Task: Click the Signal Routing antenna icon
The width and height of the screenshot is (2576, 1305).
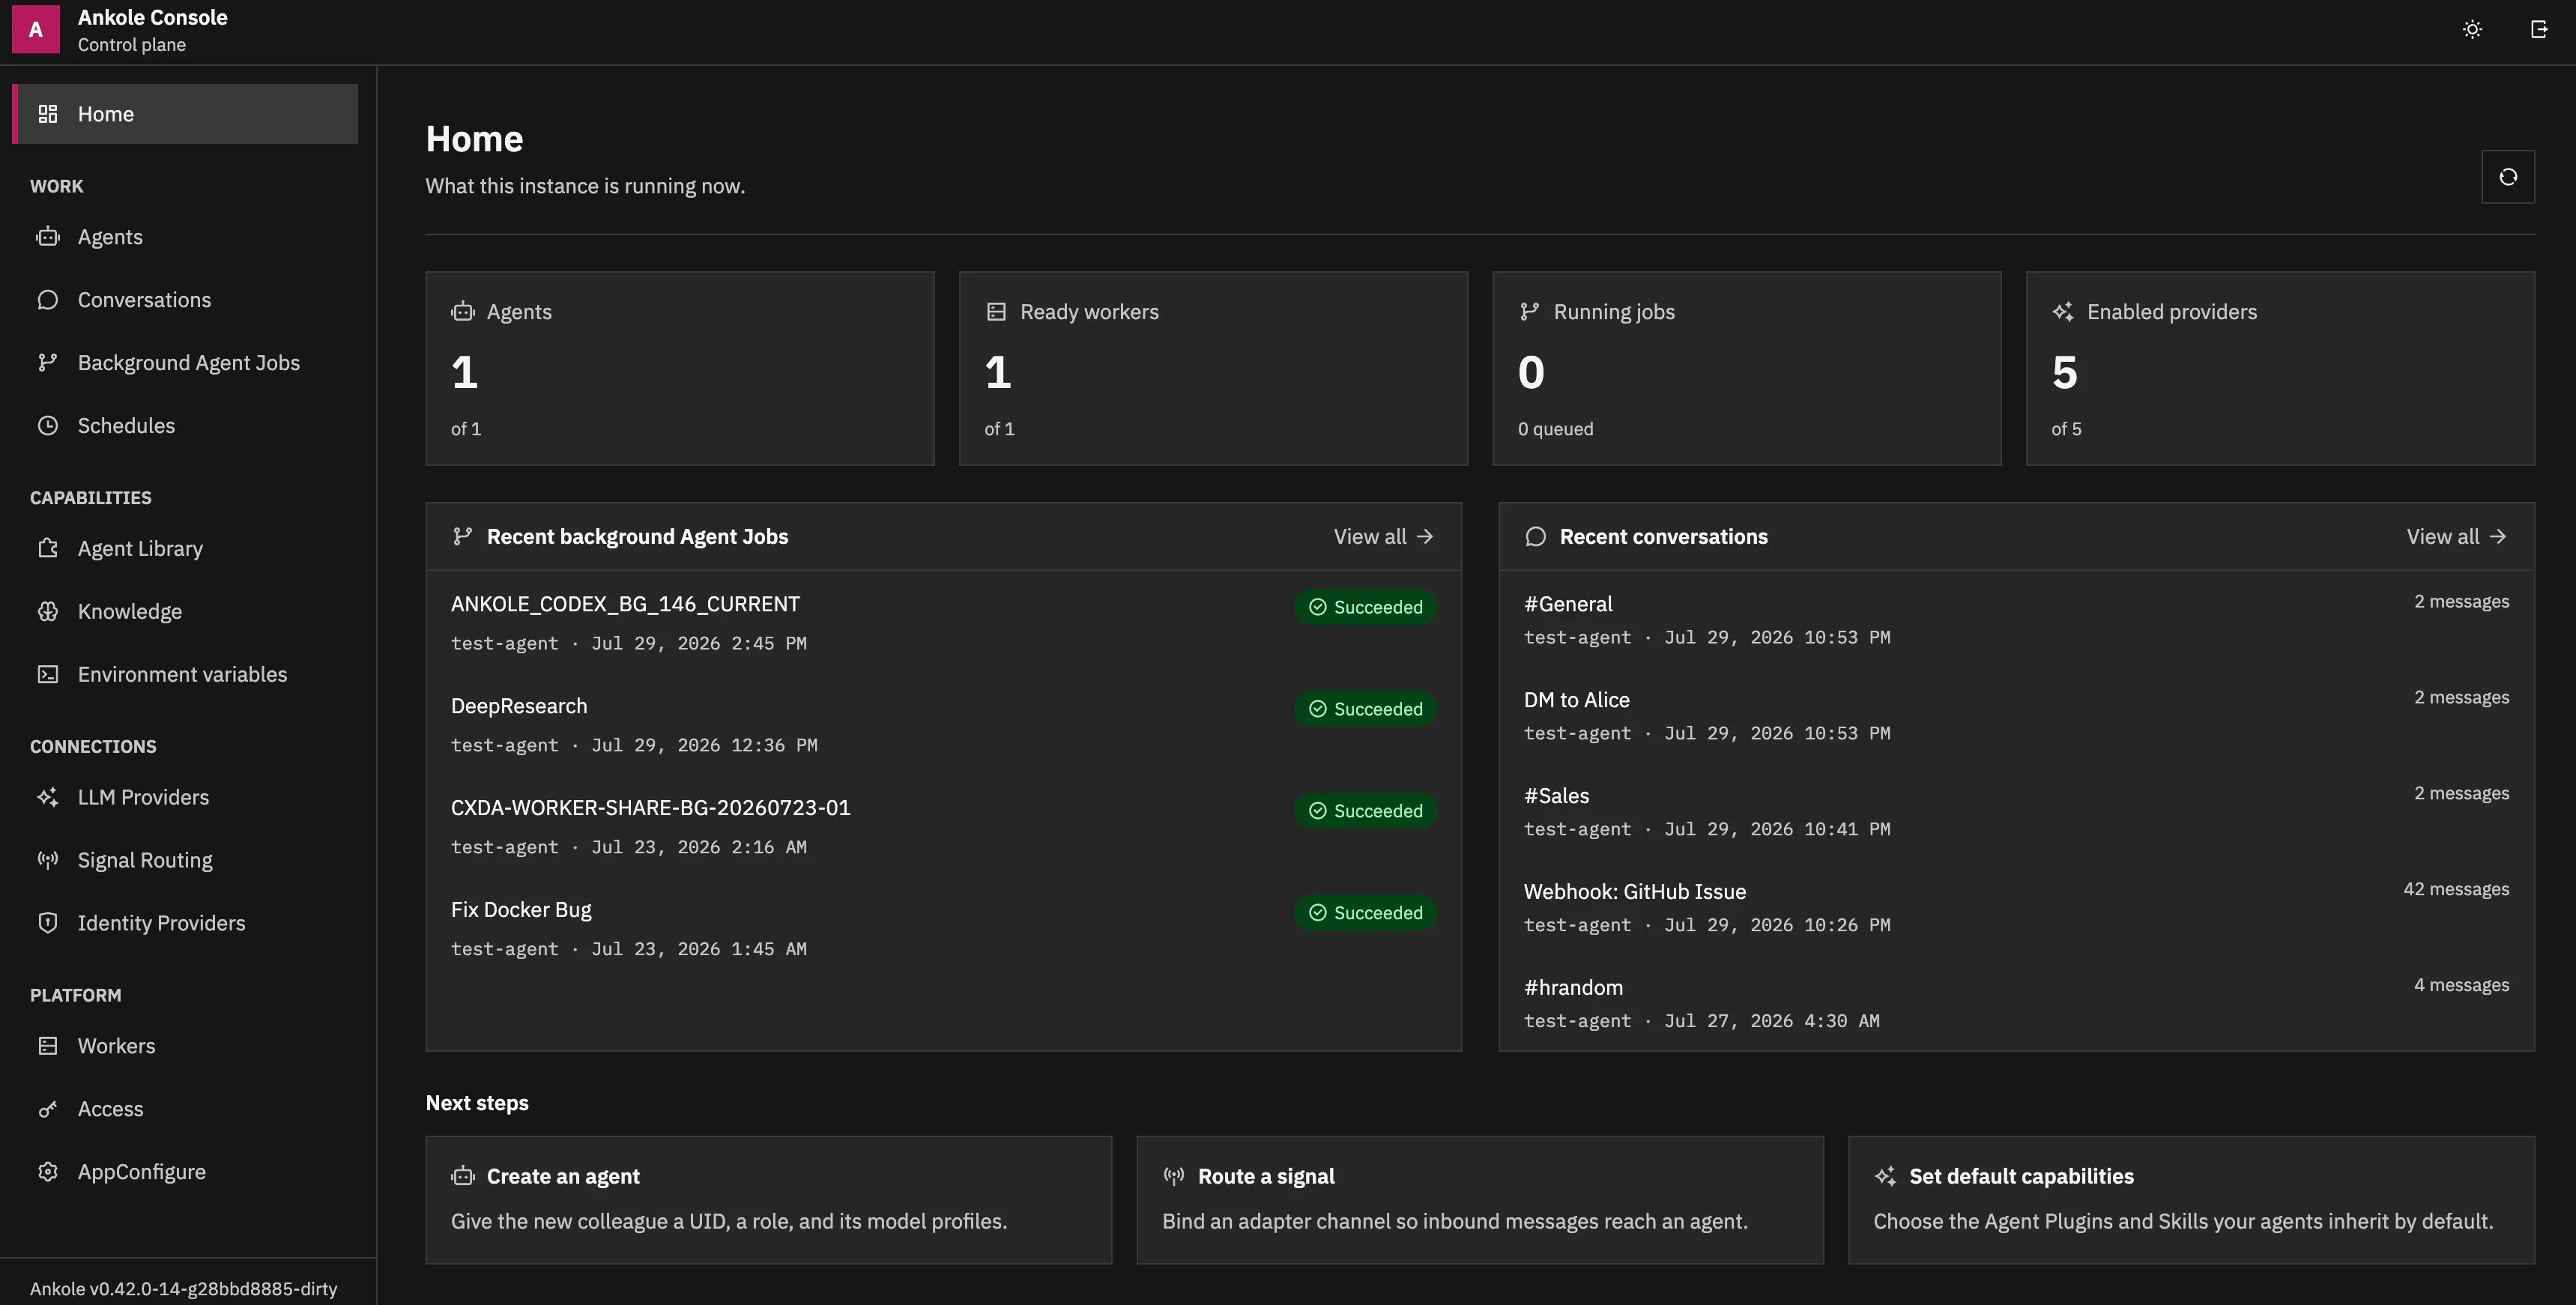Action: (x=48, y=861)
